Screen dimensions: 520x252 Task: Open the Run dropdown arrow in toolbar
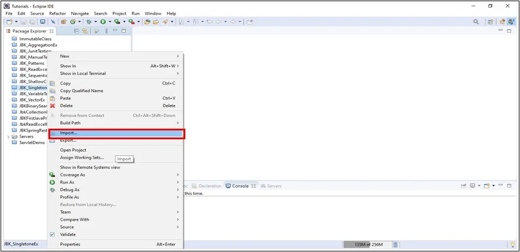110,22
